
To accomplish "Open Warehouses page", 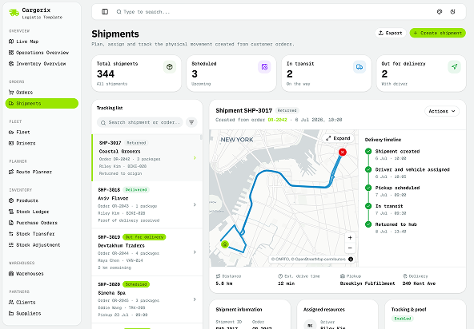I will [42, 274].
